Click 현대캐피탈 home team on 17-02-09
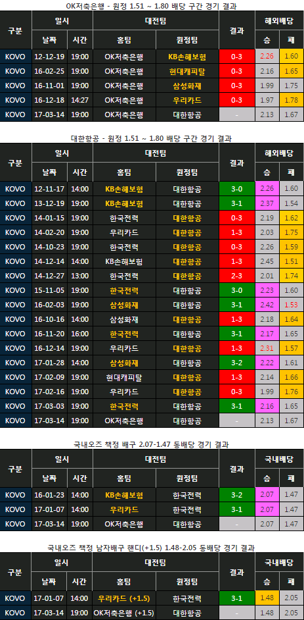The height and width of the screenshot is (620, 304). (x=124, y=377)
